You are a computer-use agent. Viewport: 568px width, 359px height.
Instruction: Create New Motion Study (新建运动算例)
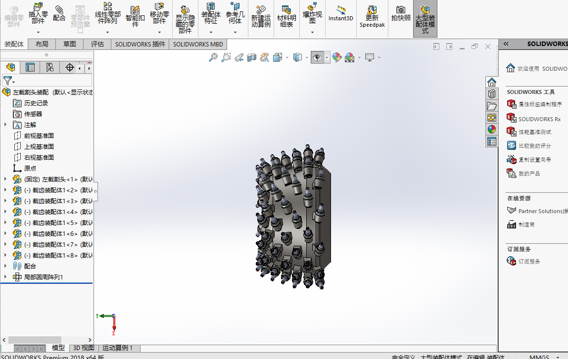(x=261, y=17)
